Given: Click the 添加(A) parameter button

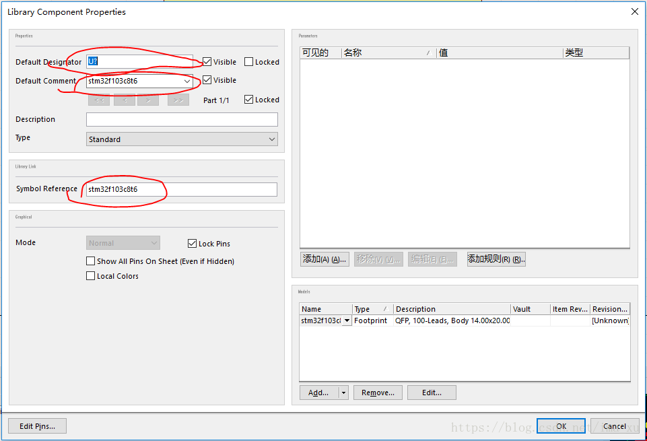Looking at the screenshot, I should click(325, 259).
